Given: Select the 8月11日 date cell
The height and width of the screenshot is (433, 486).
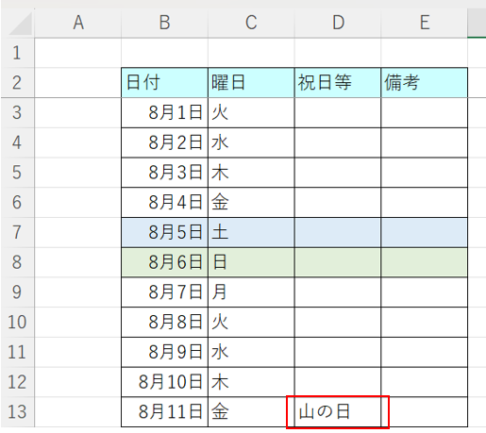Looking at the screenshot, I should [164, 412].
